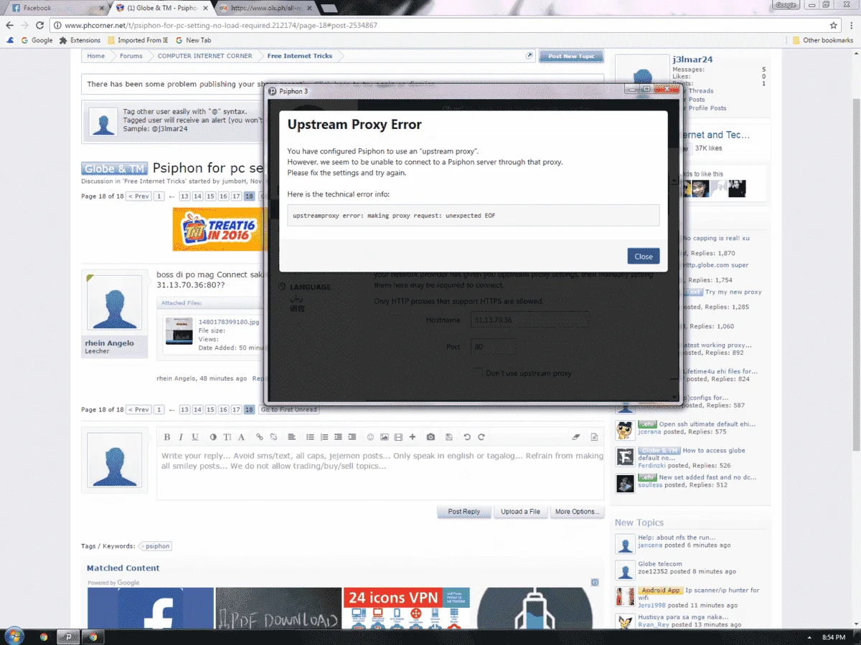Viewport: 861px width, 645px height.
Task: Go to page 17 in top pagination
Action: pos(236,196)
